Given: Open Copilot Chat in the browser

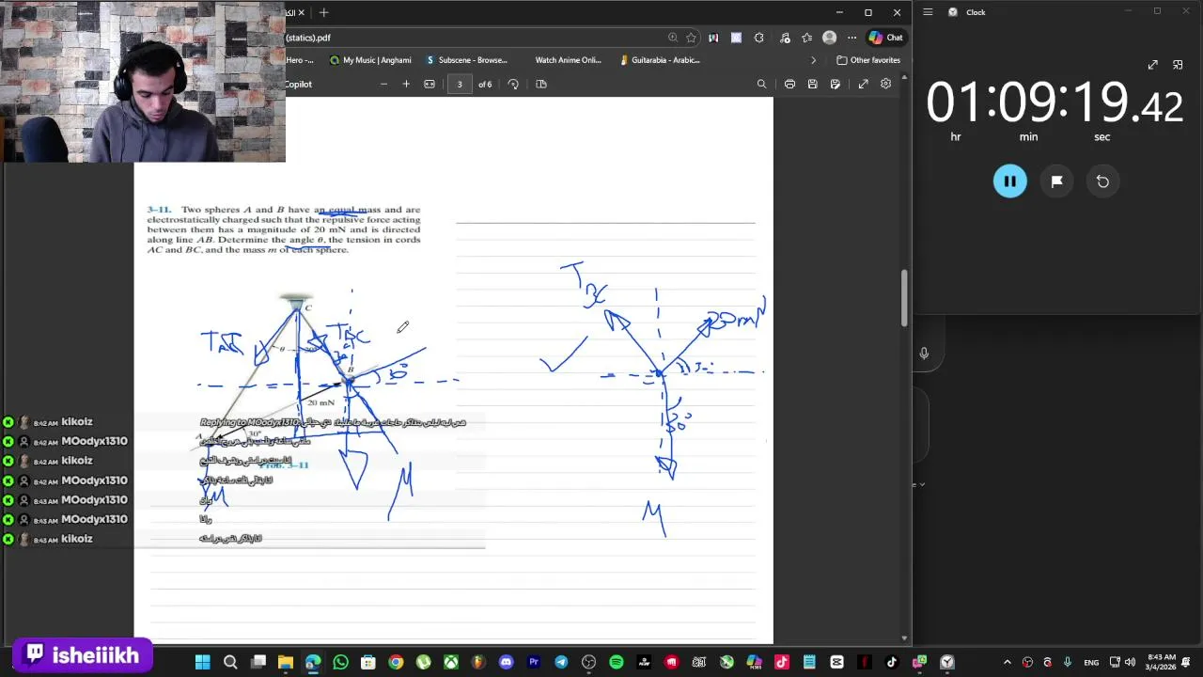Looking at the screenshot, I should (x=885, y=38).
